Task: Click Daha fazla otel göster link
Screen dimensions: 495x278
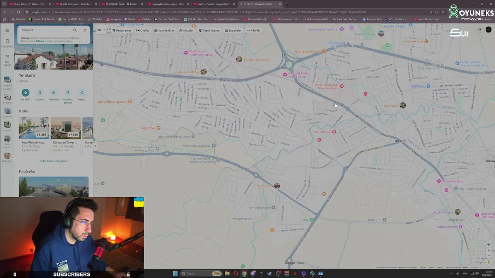Action: [x=53, y=161]
